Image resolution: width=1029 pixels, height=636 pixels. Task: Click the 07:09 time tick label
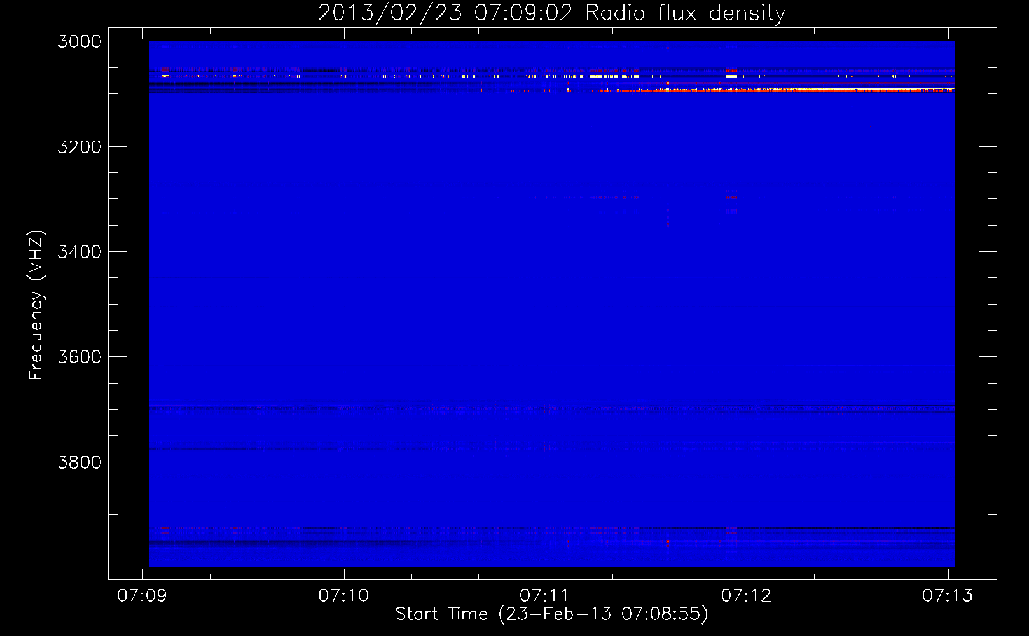[x=142, y=595]
